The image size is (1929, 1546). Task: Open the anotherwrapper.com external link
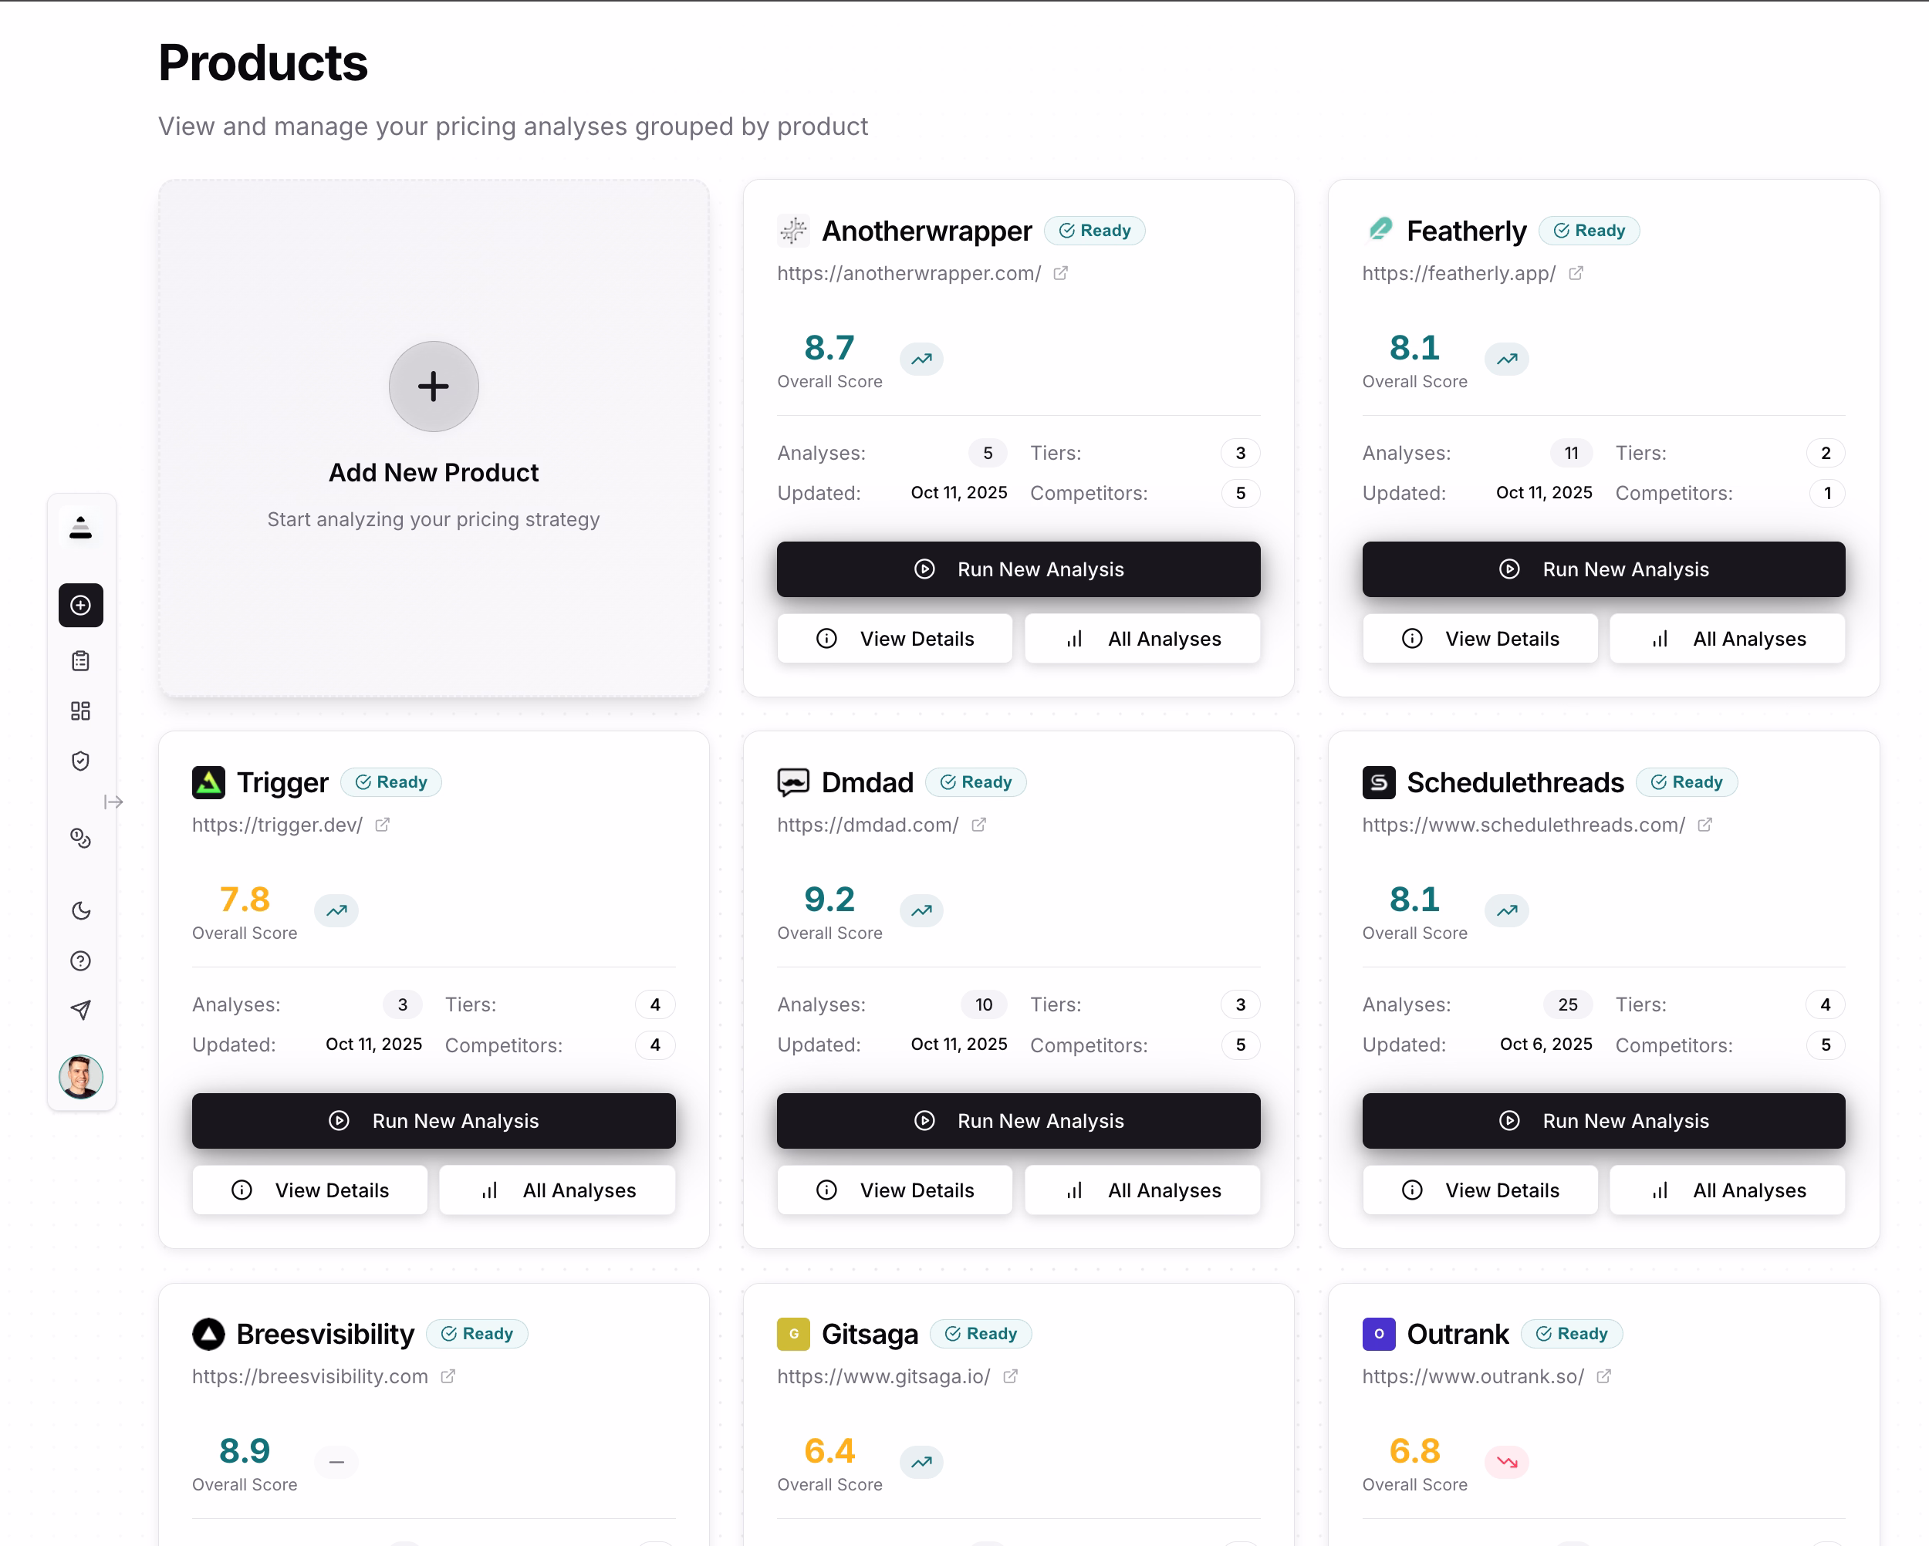click(x=1061, y=274)
